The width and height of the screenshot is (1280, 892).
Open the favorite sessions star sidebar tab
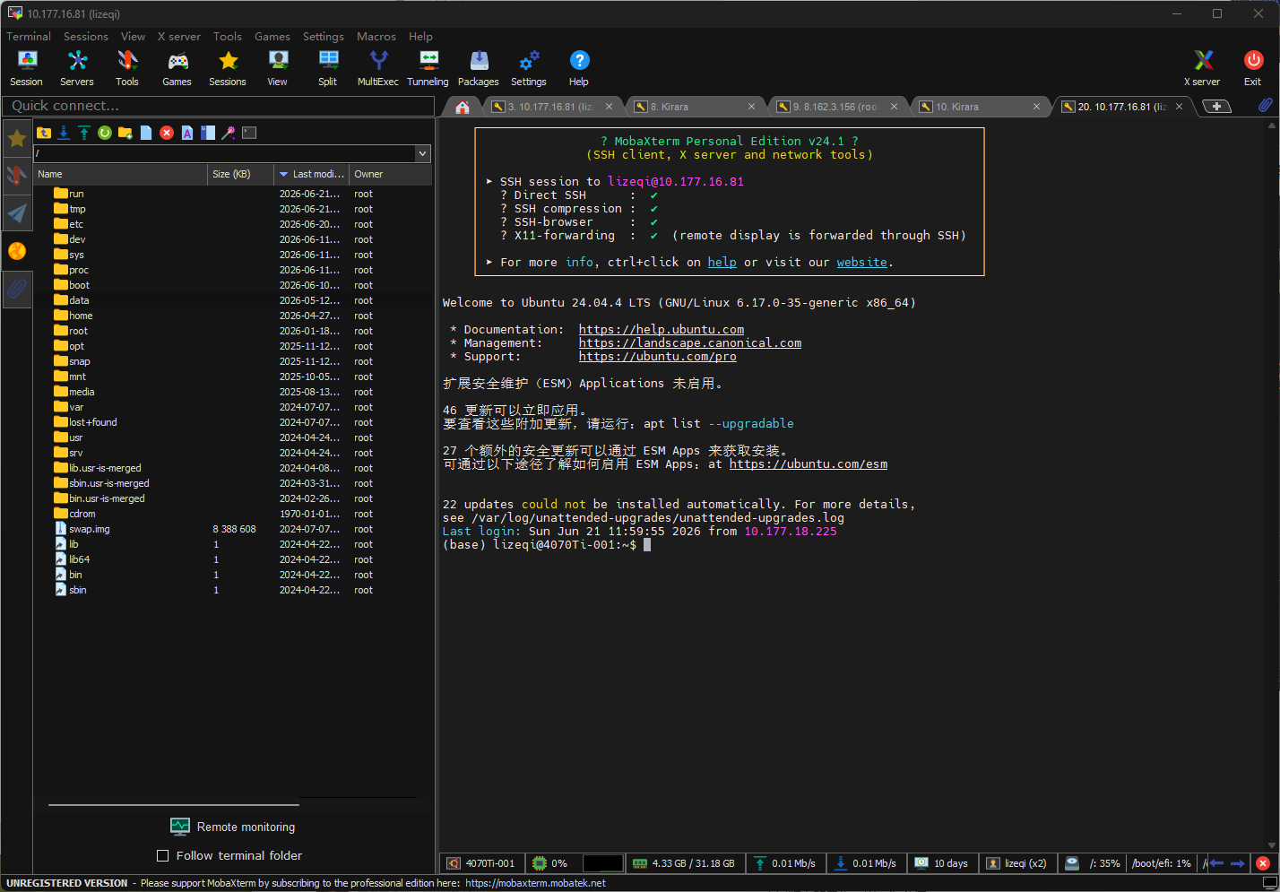pyautogui.click(x=17, y=139)
